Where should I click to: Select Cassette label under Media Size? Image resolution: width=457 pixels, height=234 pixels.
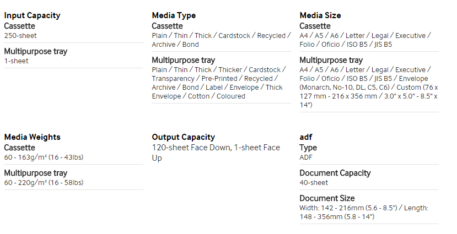(315, 26)
